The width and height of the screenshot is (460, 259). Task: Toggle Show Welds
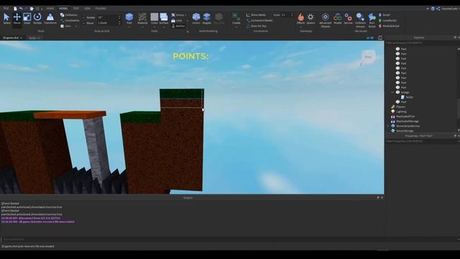256,14
